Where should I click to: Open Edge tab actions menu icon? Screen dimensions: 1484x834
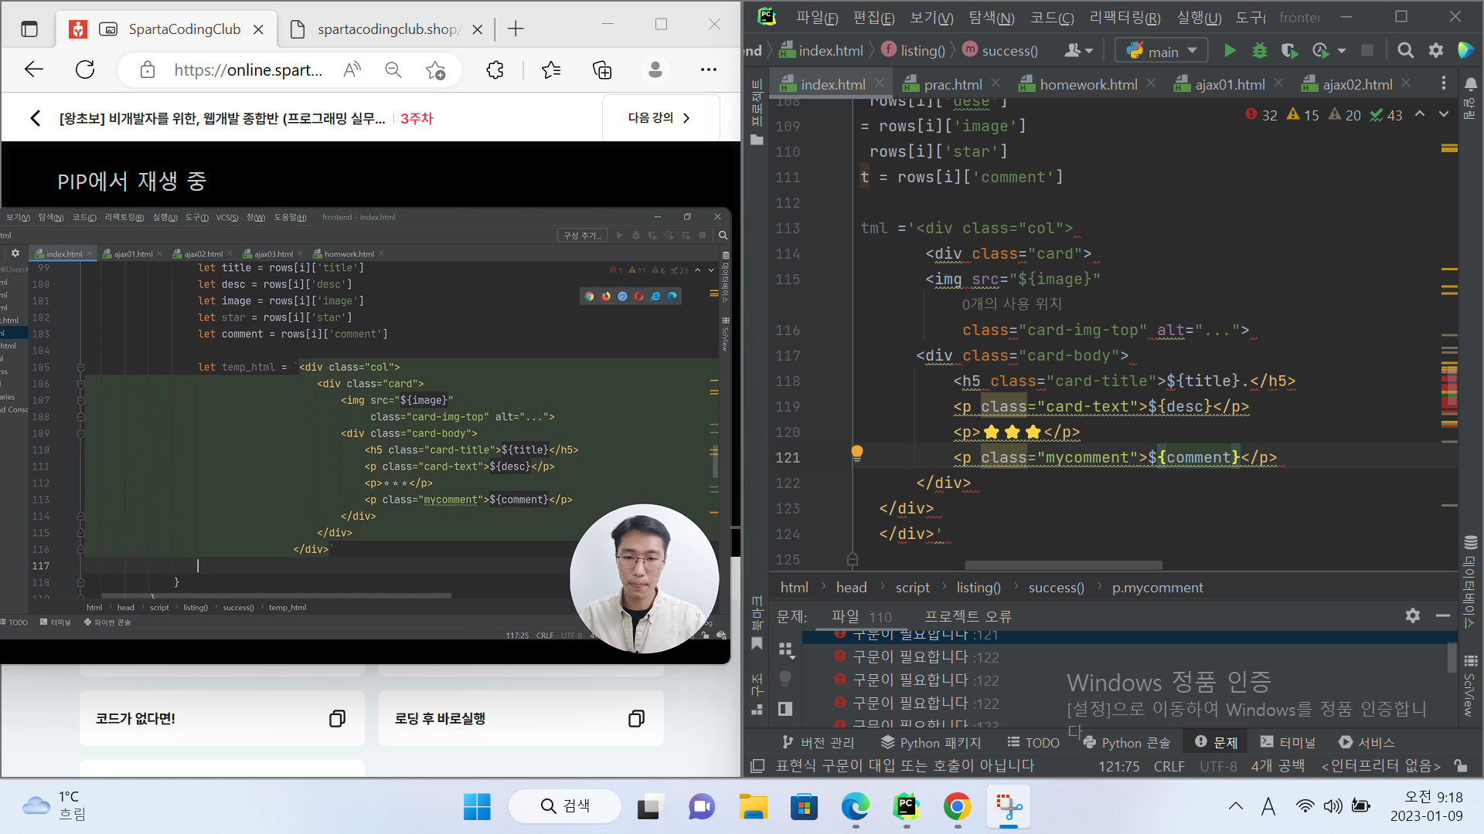tap(29, 29)
